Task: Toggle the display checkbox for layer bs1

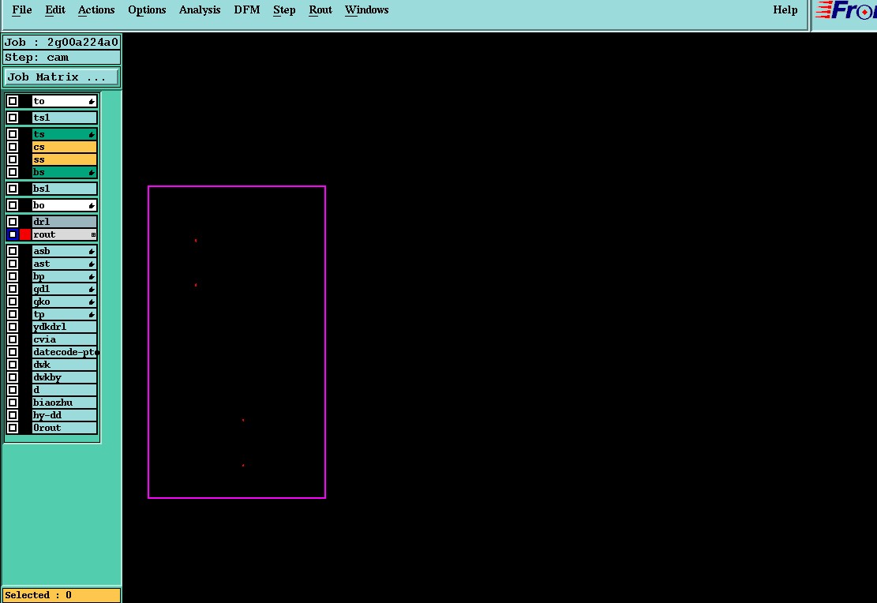Action: tap(13, 189)
